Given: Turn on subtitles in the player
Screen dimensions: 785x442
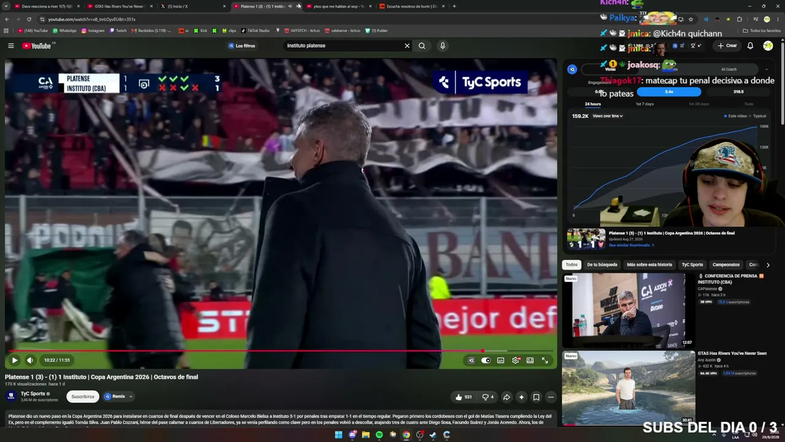Looking at the screenshot, I should (x=500, y=360).
